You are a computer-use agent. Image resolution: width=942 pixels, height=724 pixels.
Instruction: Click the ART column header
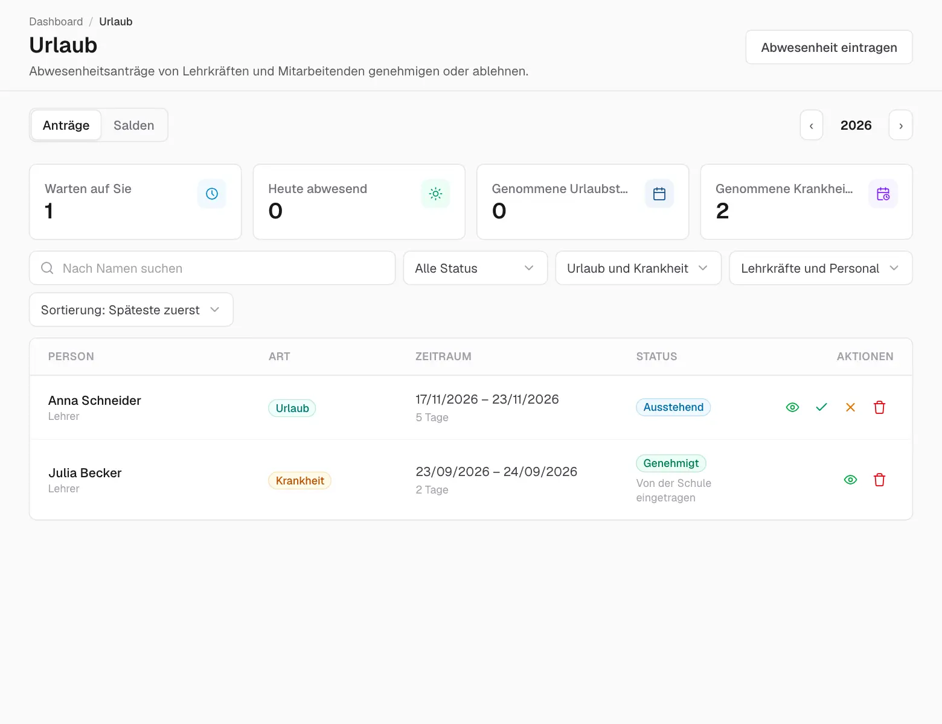coord(280,357)
